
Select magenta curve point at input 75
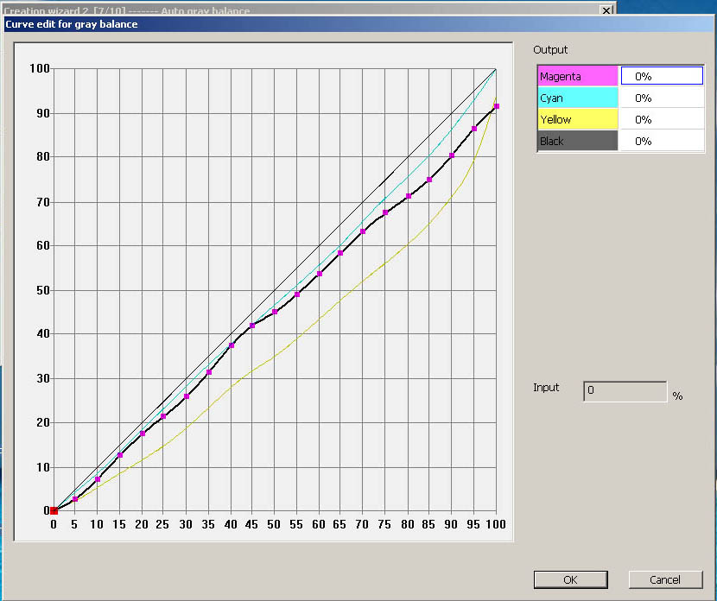(385, 212)
